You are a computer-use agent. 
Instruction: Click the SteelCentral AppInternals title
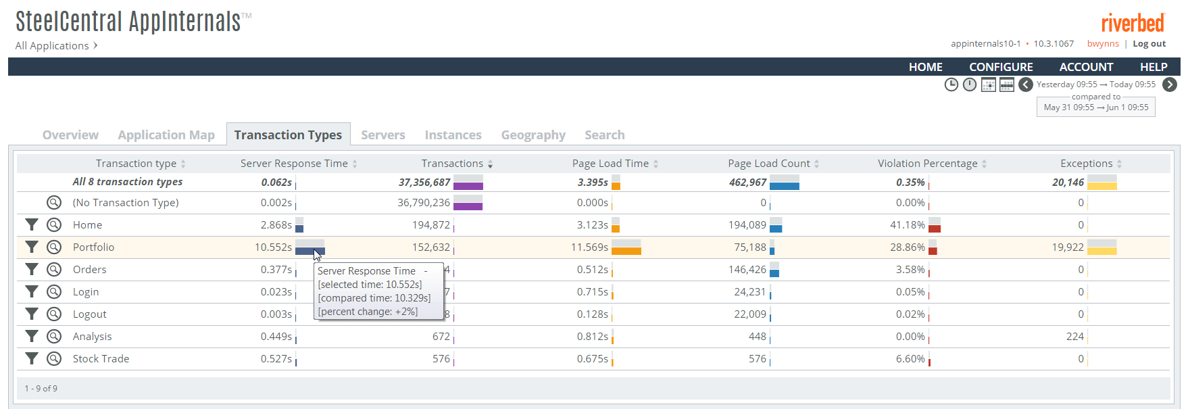pyautogui.click(x=128, y=21)
